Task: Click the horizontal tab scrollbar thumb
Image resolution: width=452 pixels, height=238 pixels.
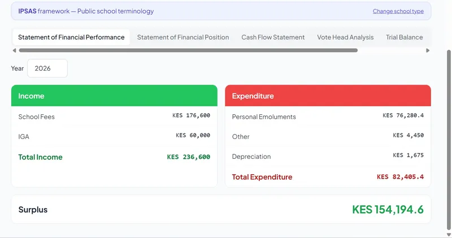Action: [x=188, y=50]
